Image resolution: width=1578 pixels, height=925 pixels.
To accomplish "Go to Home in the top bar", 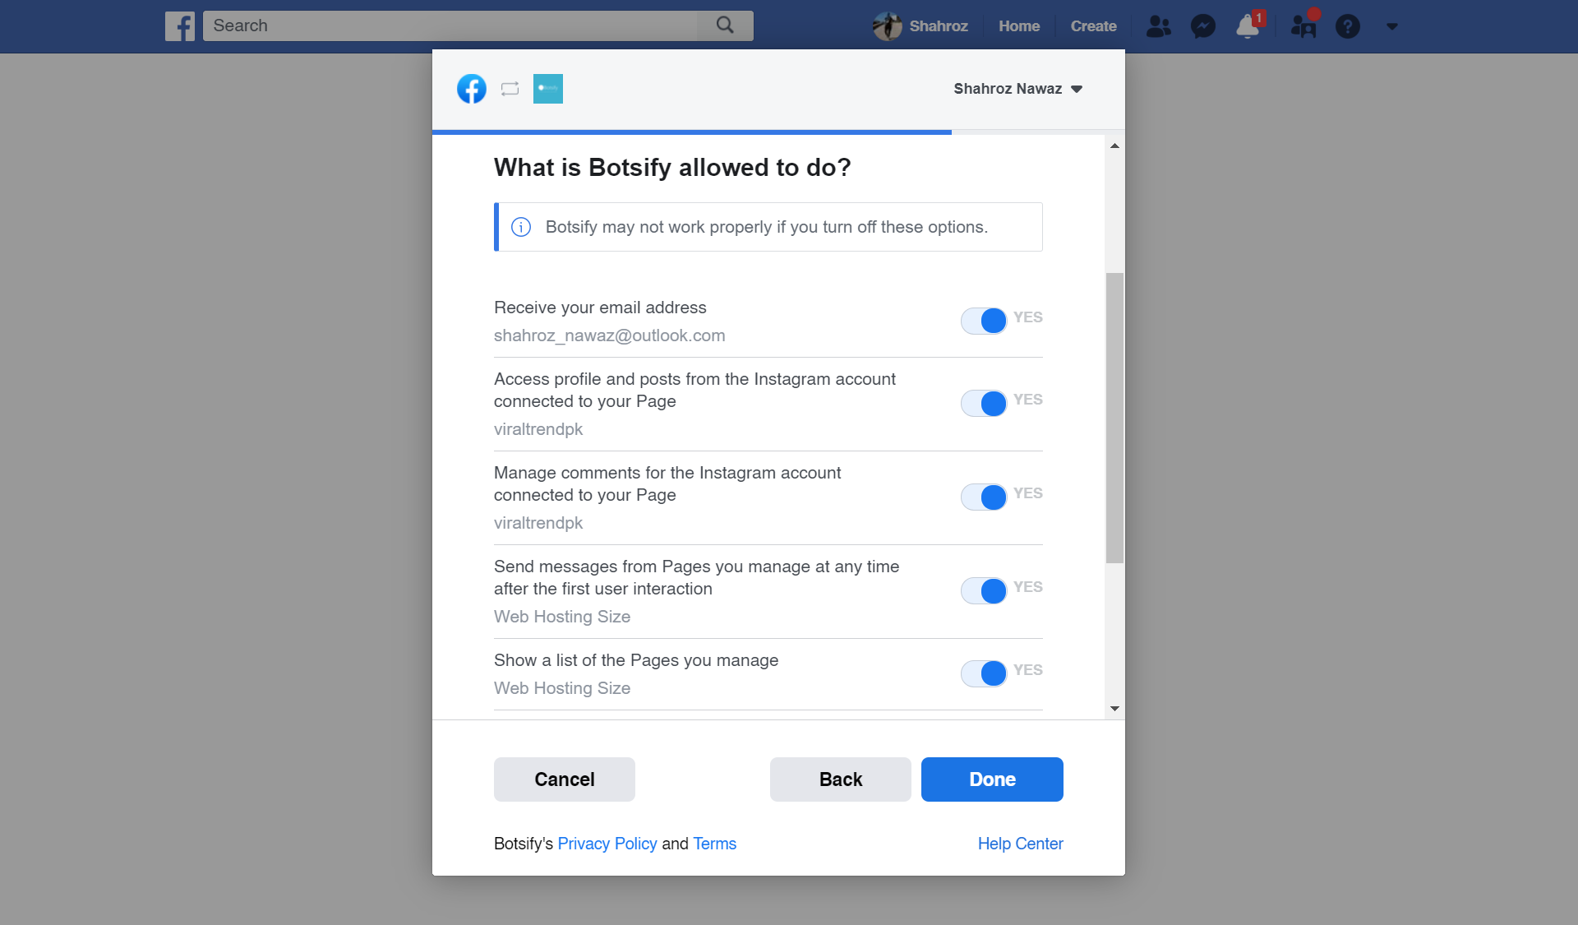I will [x=1019, y=26].
